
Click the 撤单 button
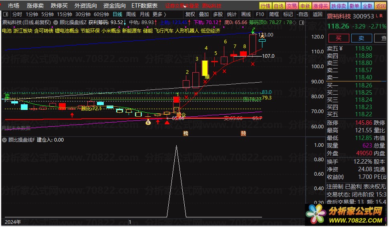click(x=354, y=6)
